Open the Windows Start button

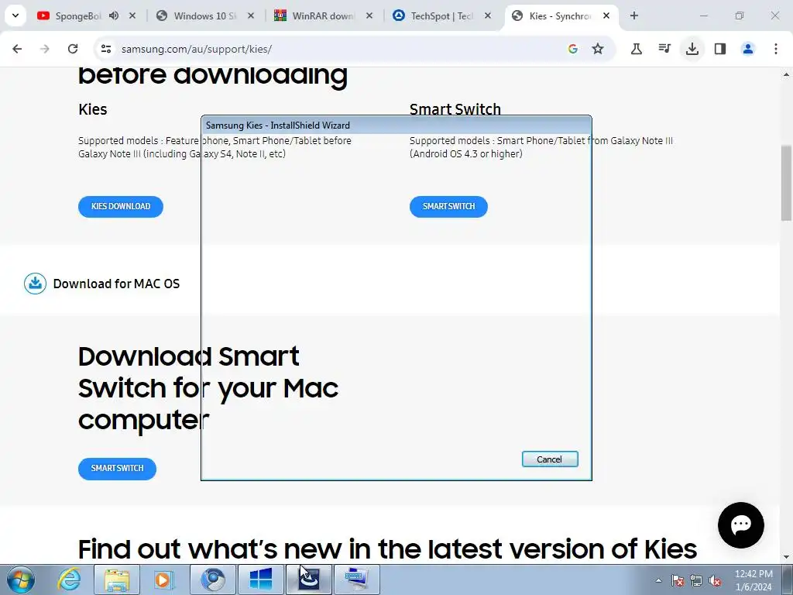click(20, 580)
